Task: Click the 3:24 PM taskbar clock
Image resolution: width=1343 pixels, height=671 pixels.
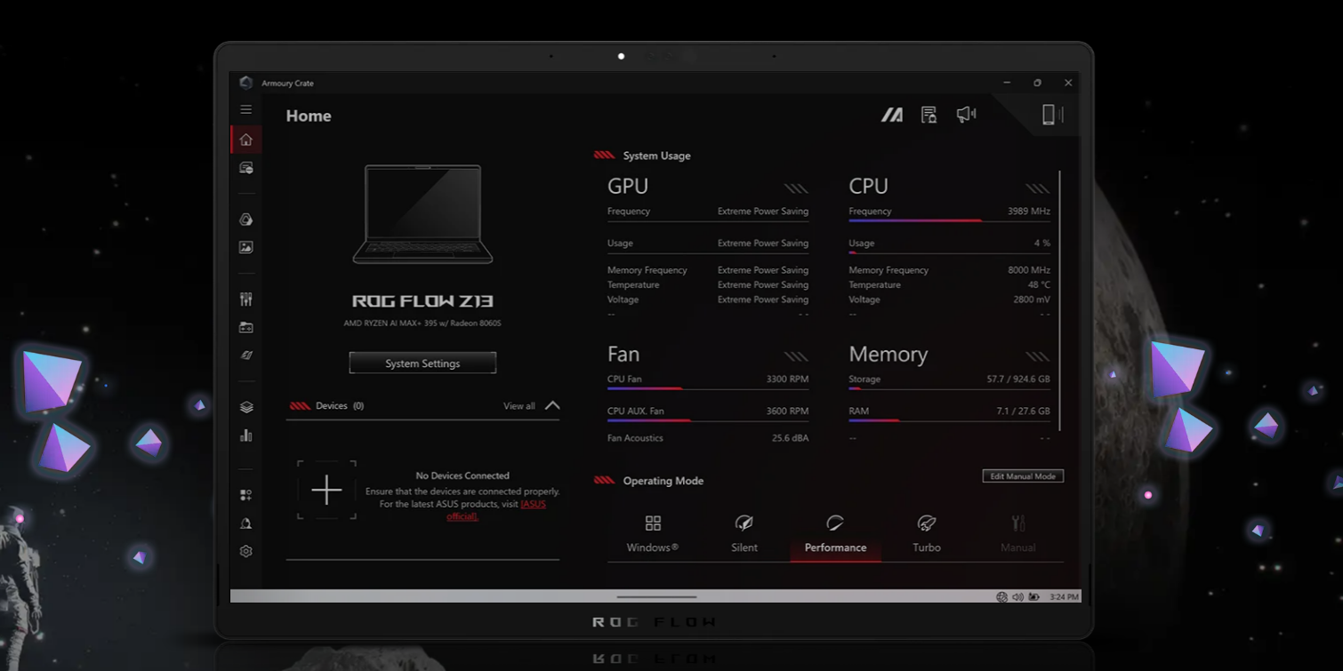Action: pyautogui.click(x=1064, y=597)
